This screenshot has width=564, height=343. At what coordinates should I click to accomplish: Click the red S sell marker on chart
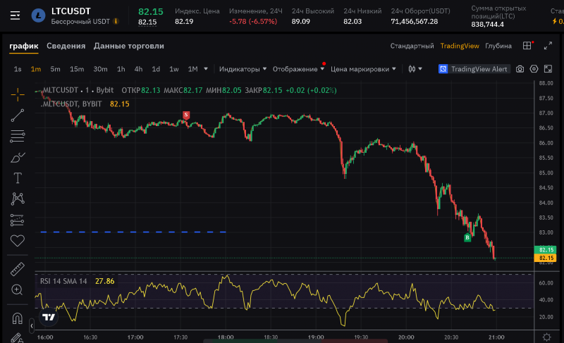click(x=186, y=115)
